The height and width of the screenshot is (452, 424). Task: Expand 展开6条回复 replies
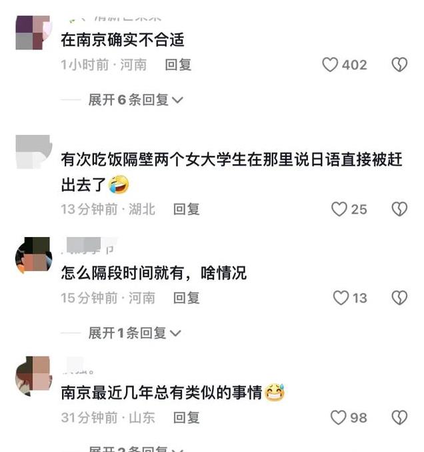tap(135, 100)
